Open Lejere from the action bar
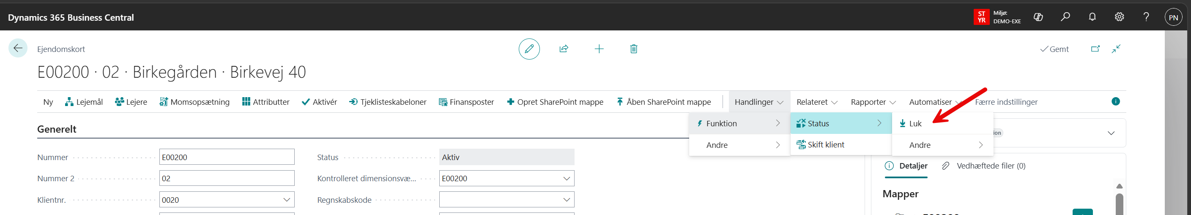 click(131, 102)
